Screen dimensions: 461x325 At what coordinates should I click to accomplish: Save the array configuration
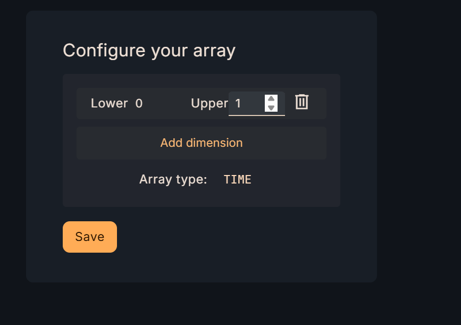coord(90,237)
